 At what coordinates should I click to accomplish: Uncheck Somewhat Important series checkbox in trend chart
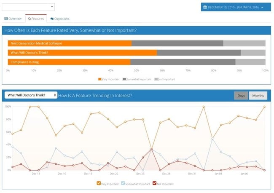click(x=123, y=183)
